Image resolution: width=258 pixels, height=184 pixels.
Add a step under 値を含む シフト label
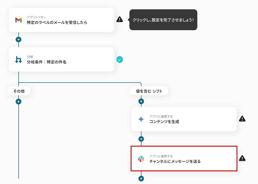141,101
